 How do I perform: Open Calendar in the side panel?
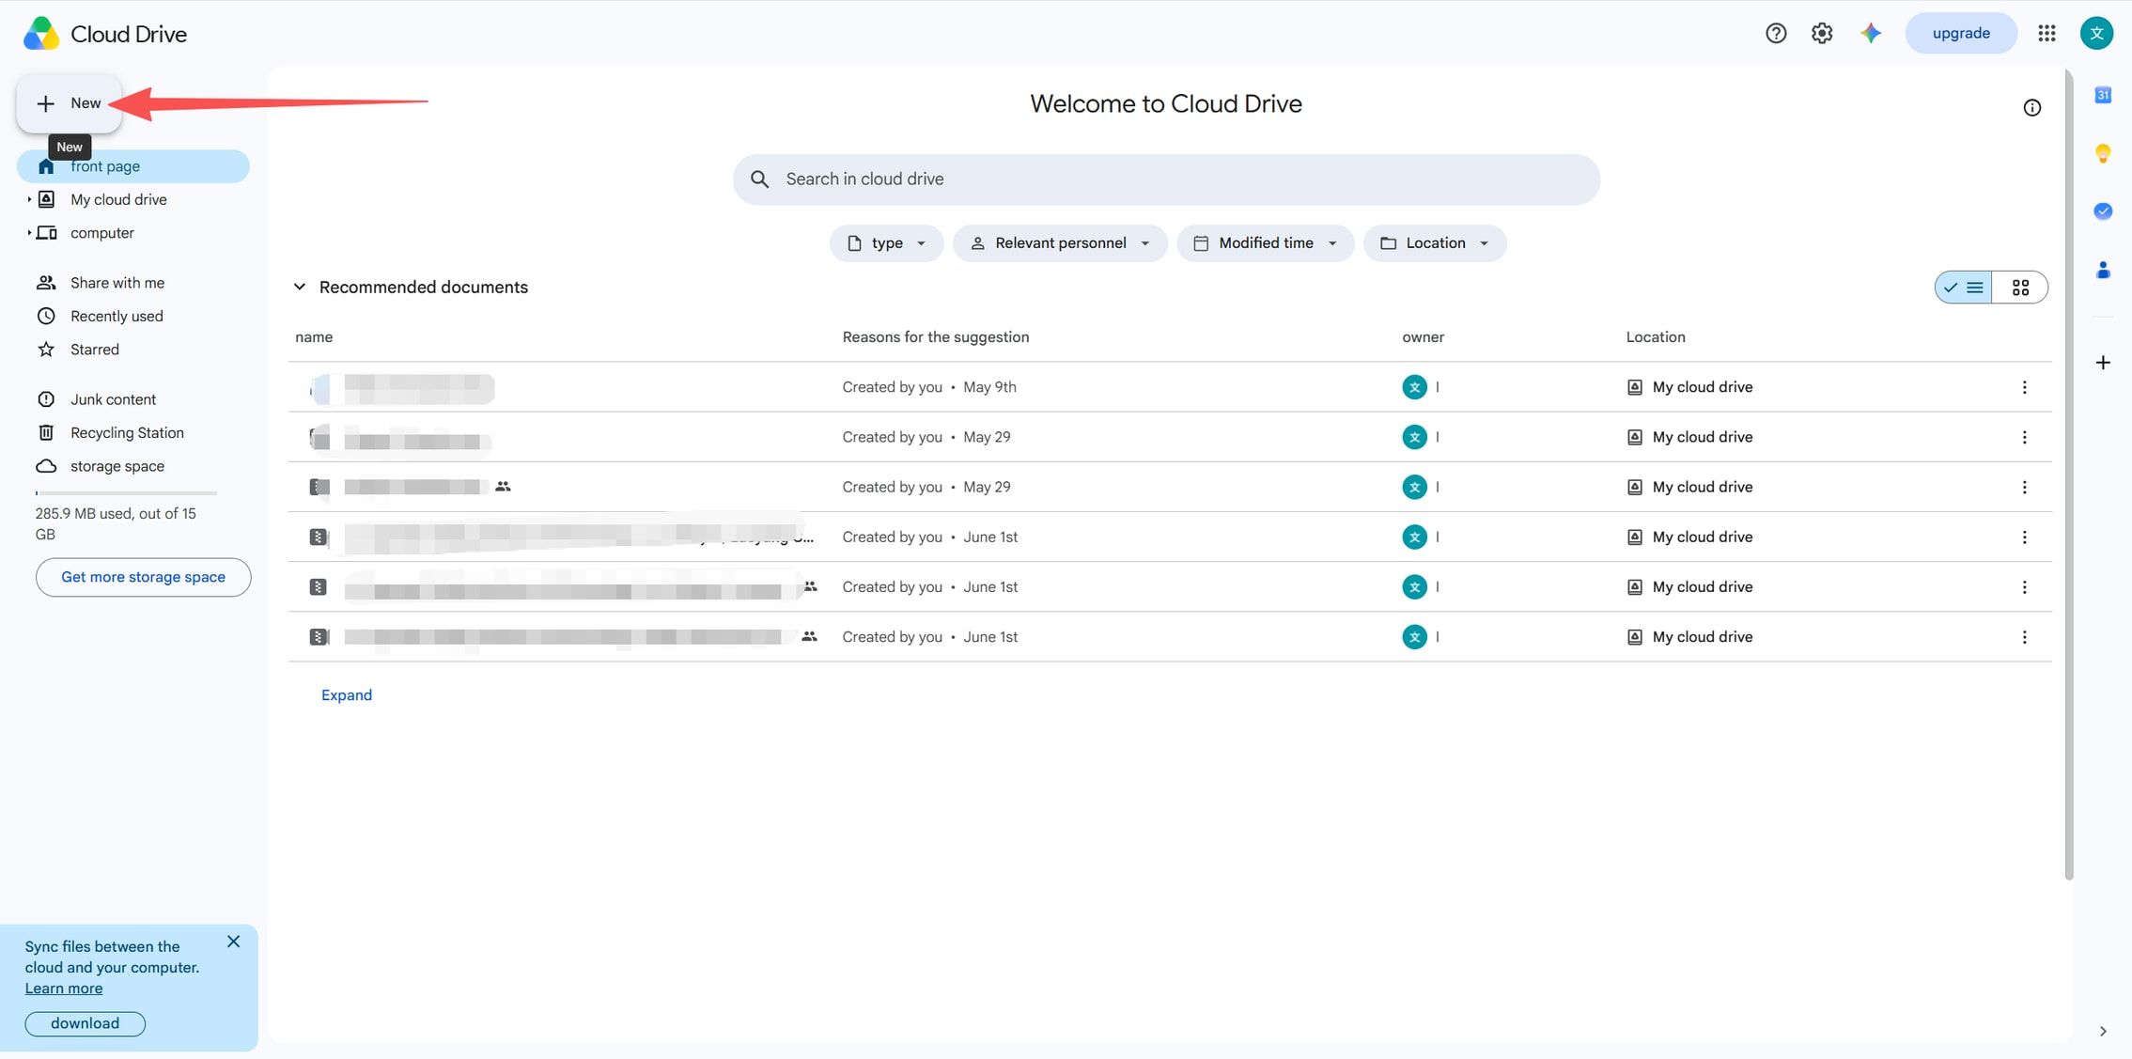coord(2103,95)
